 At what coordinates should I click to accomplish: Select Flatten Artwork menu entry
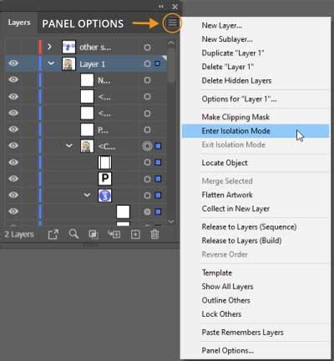point(227,195)
